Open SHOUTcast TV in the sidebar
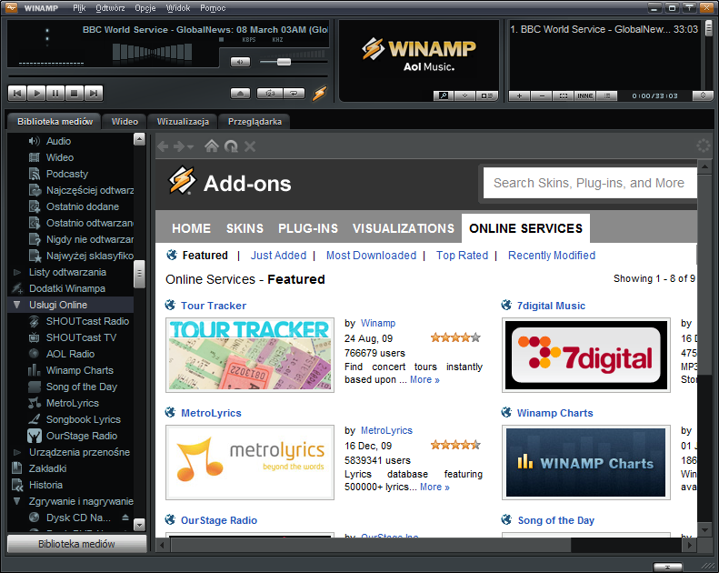 pyautogui.click(x=81, y=337)
